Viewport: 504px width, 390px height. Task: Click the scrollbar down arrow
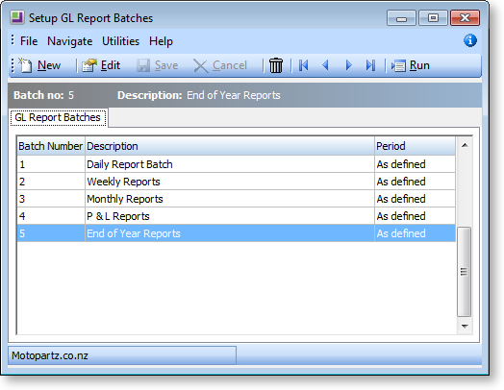(x=465, y=327)
